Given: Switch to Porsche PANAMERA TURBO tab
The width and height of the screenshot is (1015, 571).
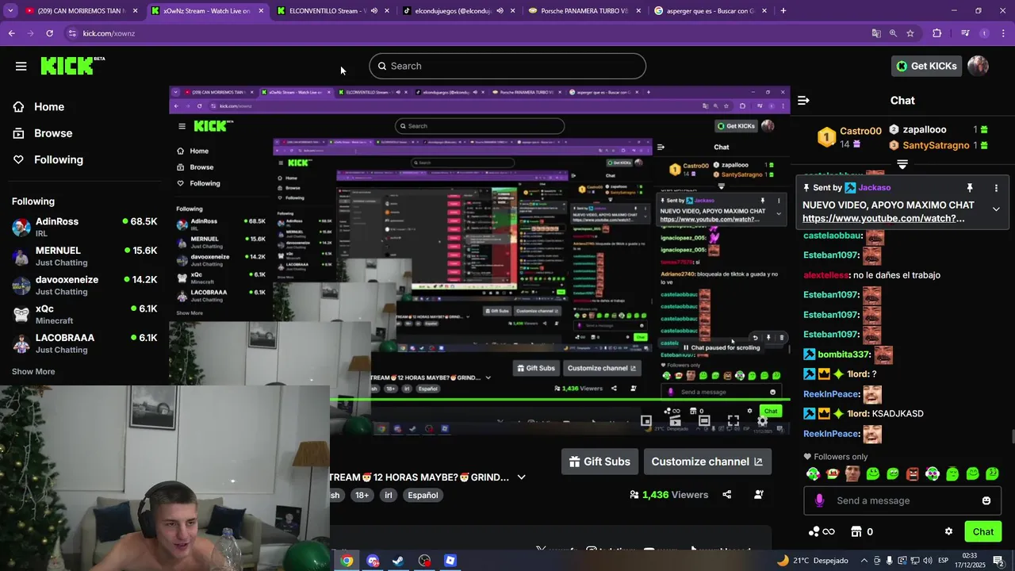Looking at the screenshot, I should 584,11.
